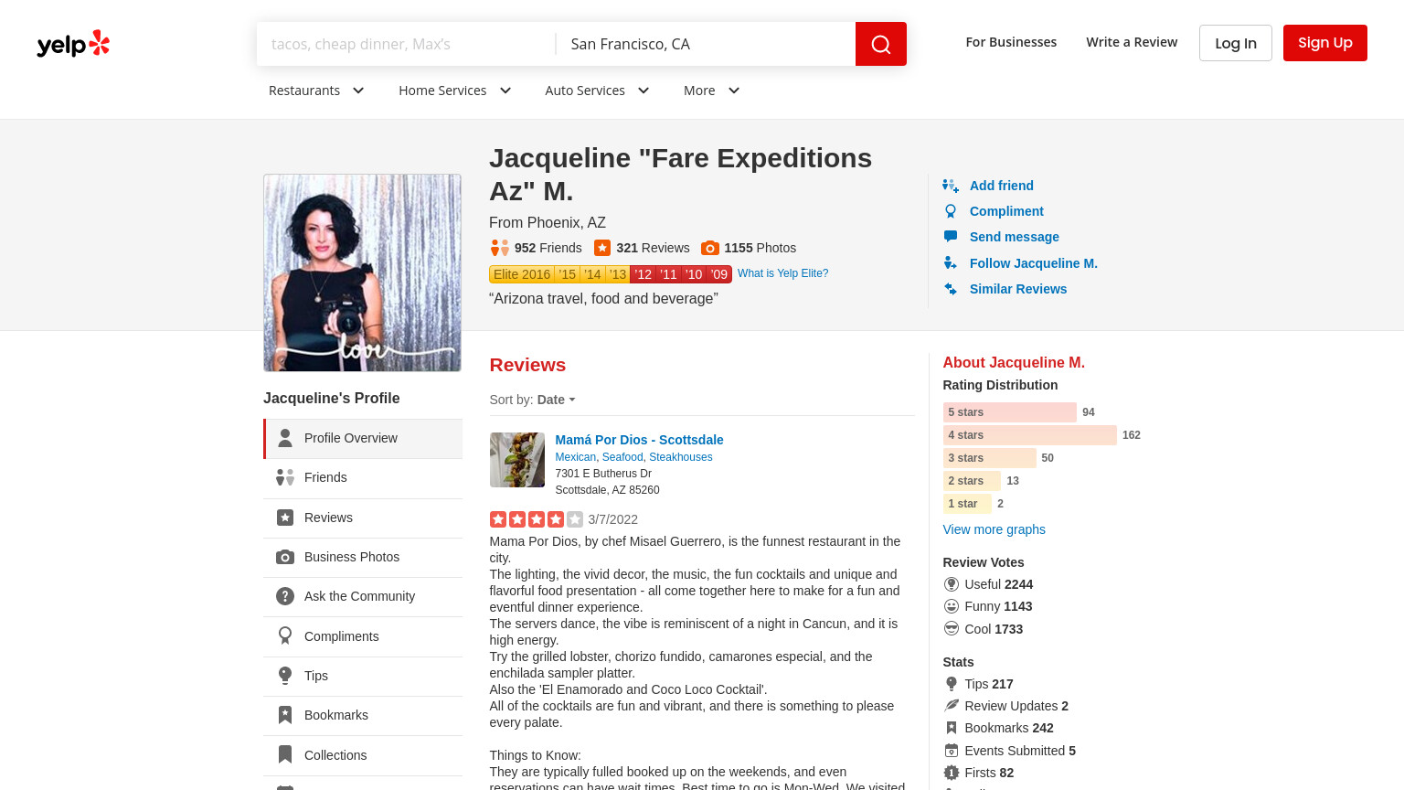Open Tips in the profile sidebar
The height and width of the screenshot is (790, 1404).
tap(363, 676)
